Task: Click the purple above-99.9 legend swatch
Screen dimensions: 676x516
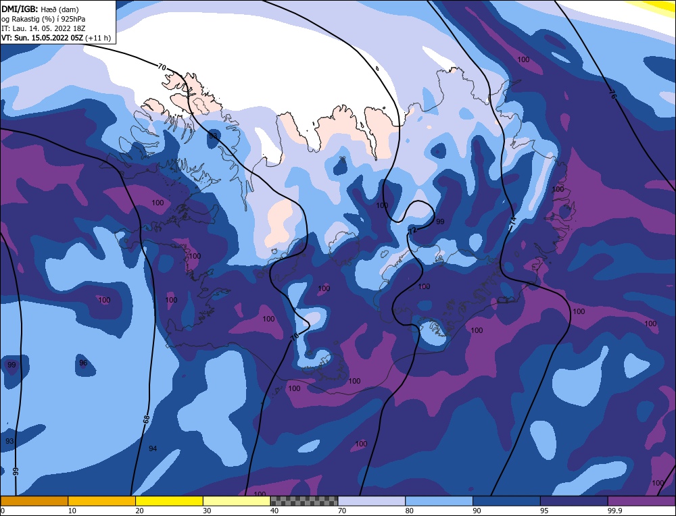Action: [642, 500]
